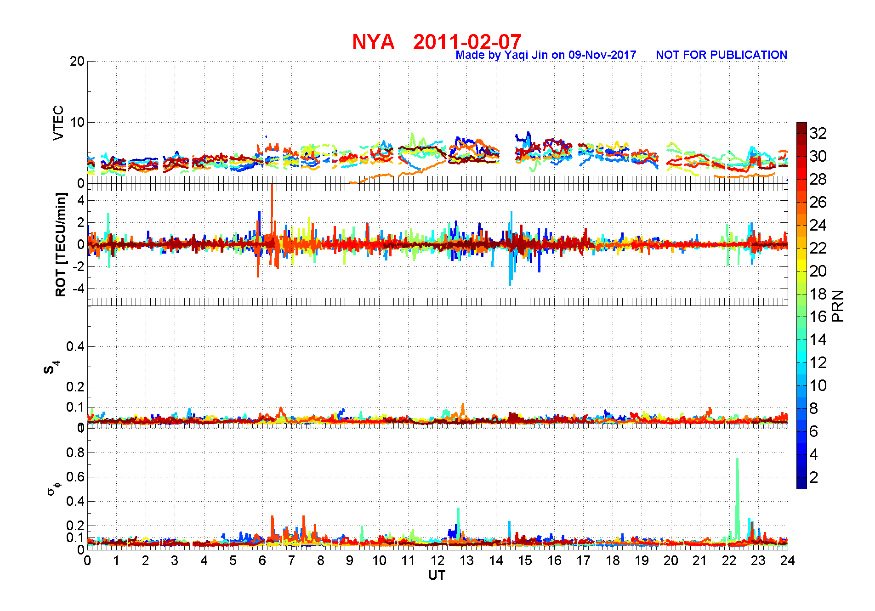Click the plot title 'NYA 2011-02-07'
Viewport: 875px width, 611px height.
coord(437,42)
